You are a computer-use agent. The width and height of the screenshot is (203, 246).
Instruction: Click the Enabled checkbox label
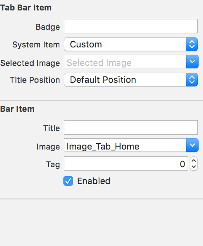[93, 181]
